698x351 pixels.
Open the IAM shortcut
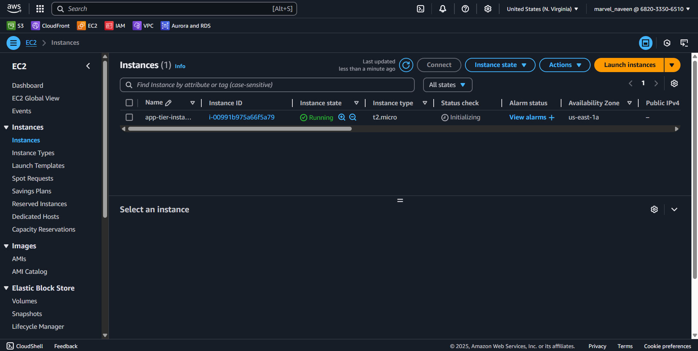115,25
